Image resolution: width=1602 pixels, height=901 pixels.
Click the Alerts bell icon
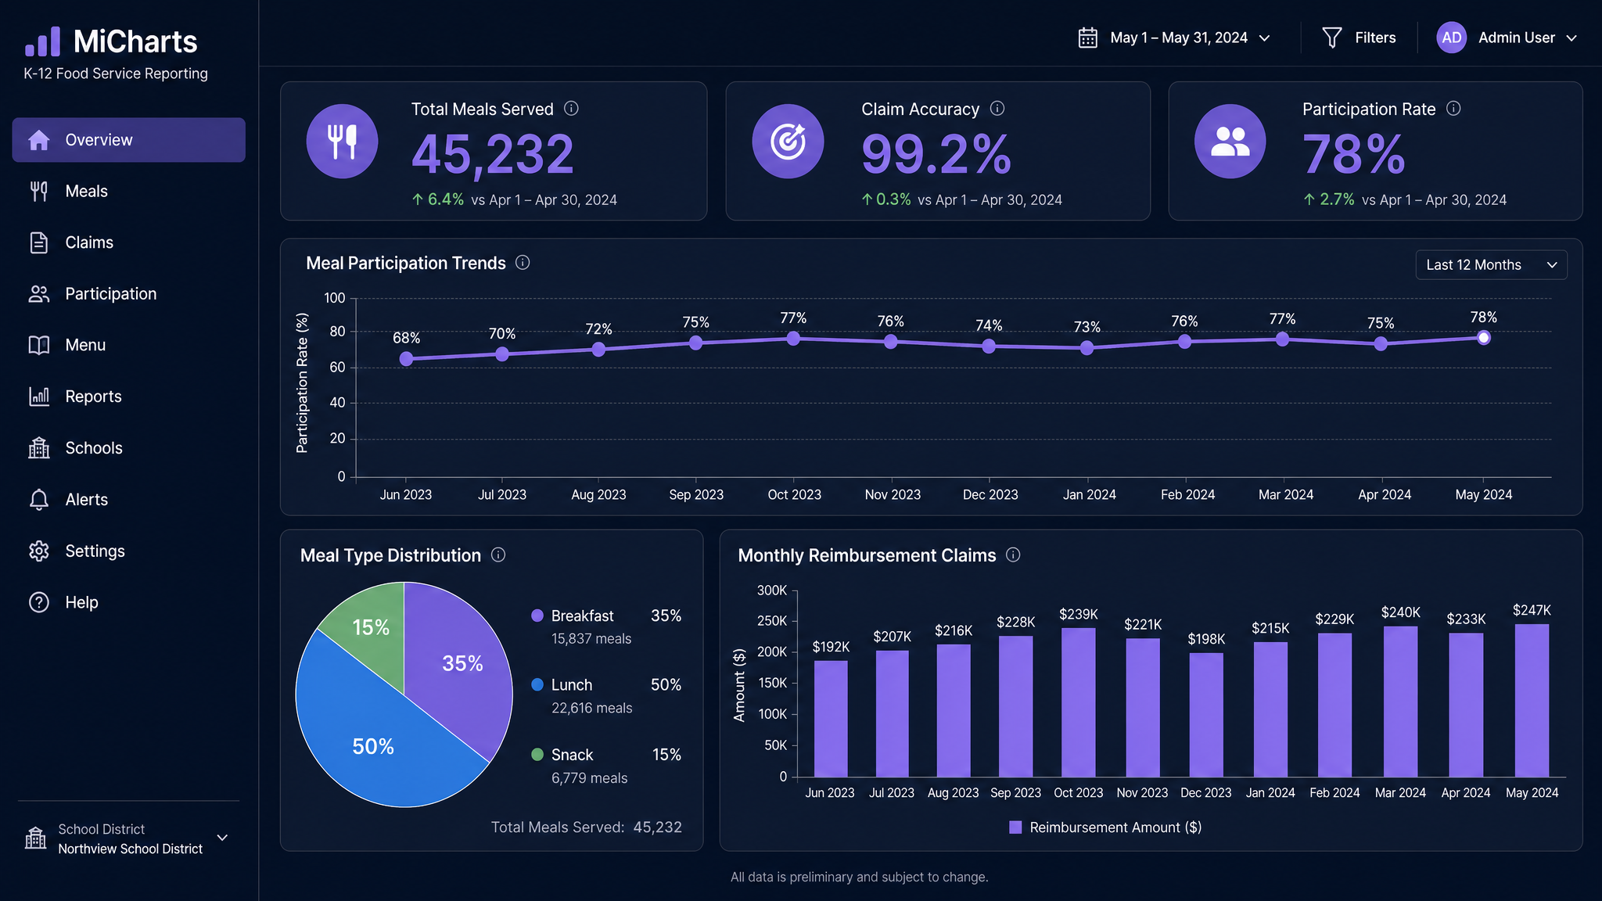pyautogui.click(x=38, y=500)
